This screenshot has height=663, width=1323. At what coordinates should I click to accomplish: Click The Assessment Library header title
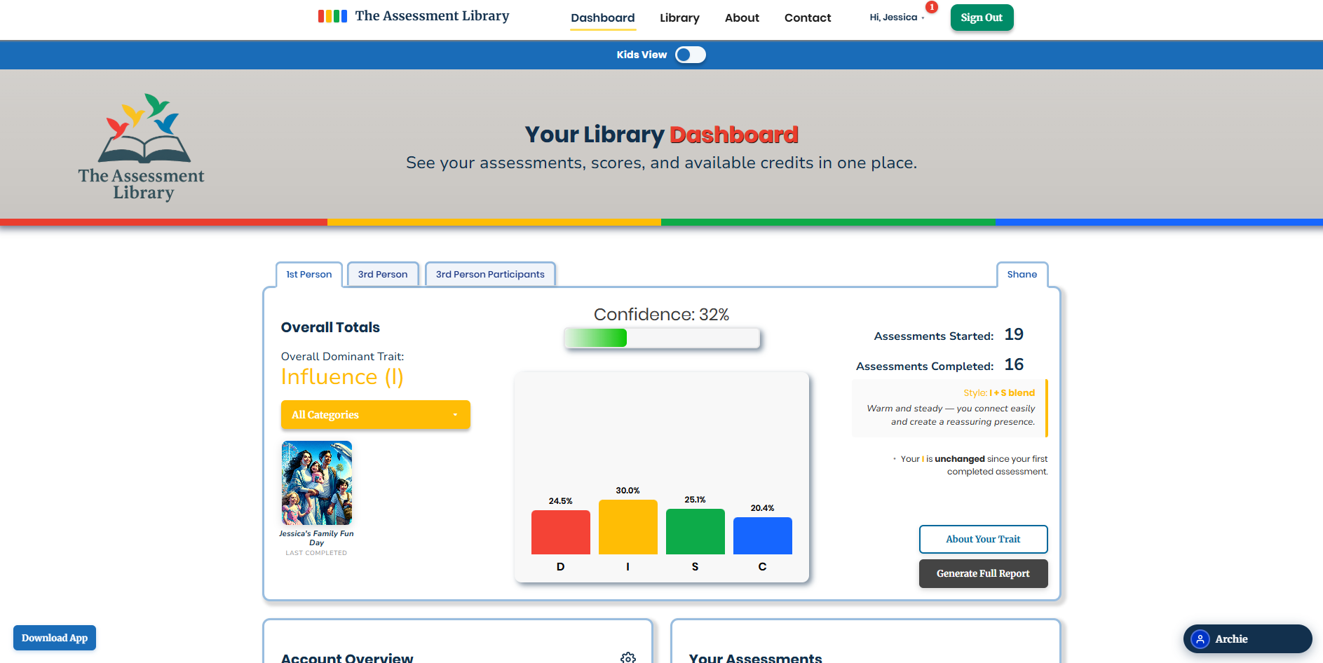pyautogui.click(x=432, y=16)
